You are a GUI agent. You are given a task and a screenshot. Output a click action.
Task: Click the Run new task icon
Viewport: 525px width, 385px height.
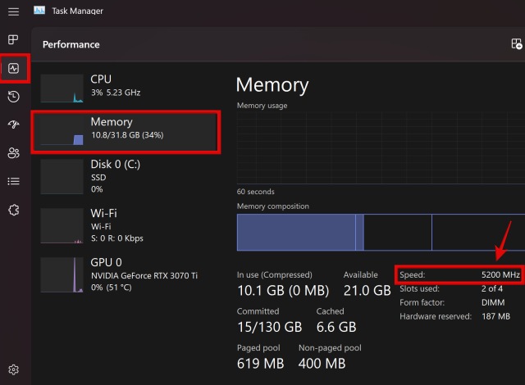coord(516,43)
